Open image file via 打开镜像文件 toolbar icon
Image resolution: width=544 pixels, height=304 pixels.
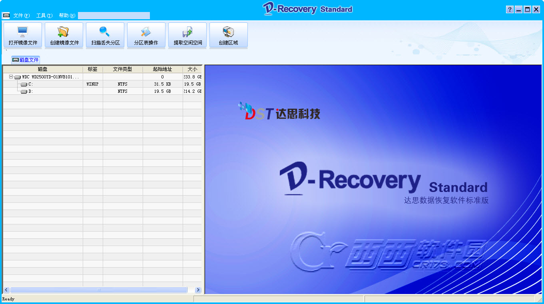click(x=23, y=35)
